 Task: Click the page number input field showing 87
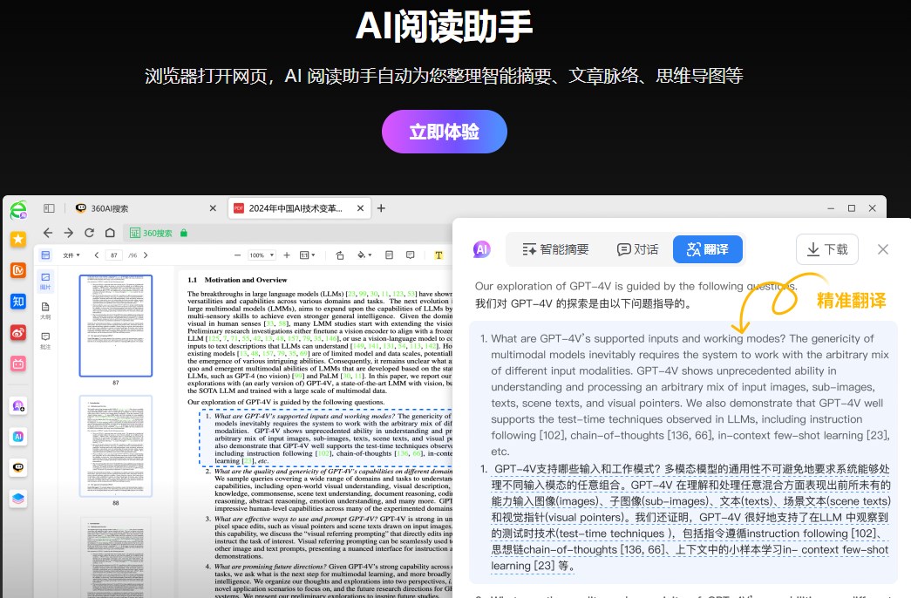(x=113, y=255)
